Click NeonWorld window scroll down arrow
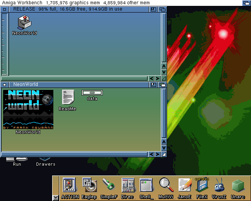The image size is (251, 201). [164, 148]
